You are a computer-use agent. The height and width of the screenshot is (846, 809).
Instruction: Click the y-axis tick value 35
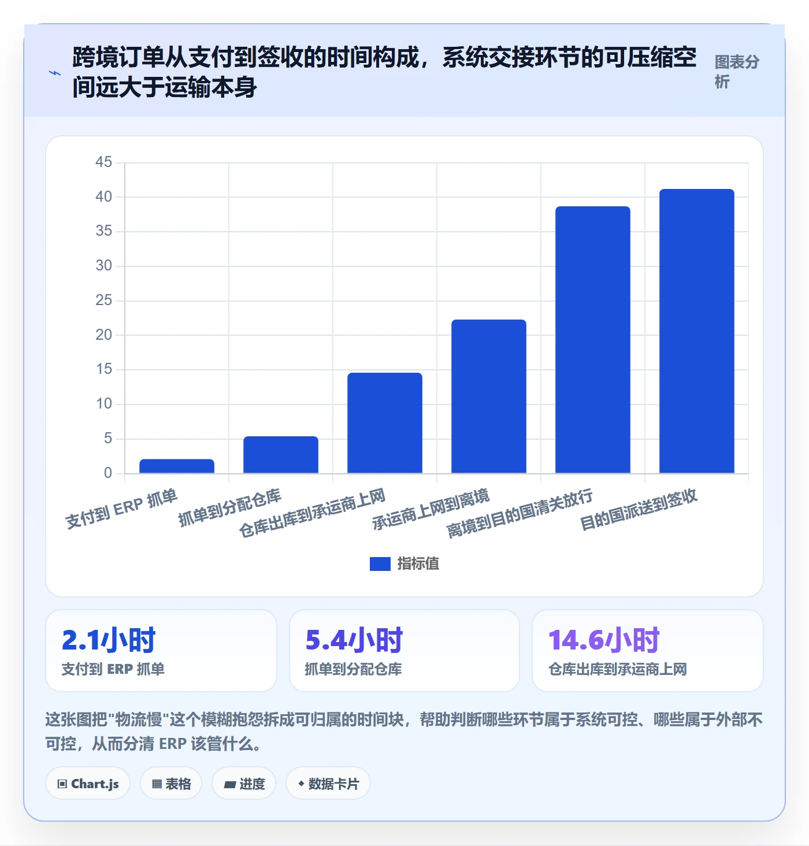coord(104,231)
